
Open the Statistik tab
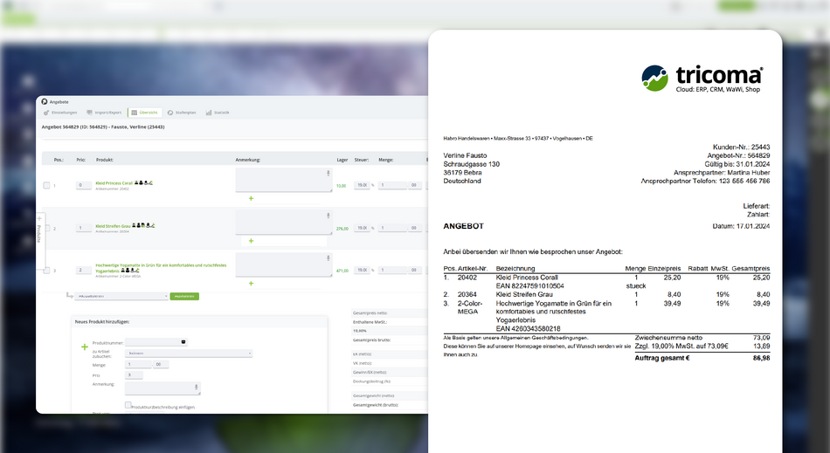pos(218,113)
